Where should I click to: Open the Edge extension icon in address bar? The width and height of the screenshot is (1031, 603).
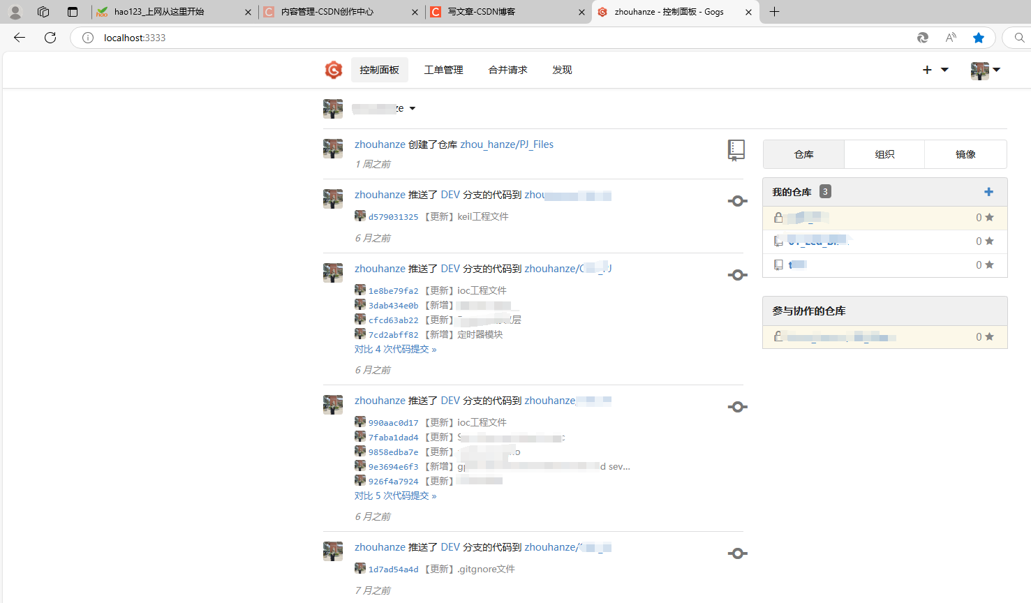[922, 38]
